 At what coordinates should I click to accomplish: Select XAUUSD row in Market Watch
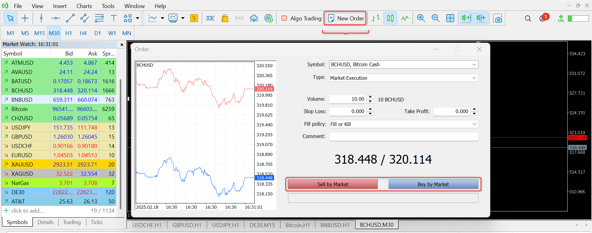click(59, 164)
